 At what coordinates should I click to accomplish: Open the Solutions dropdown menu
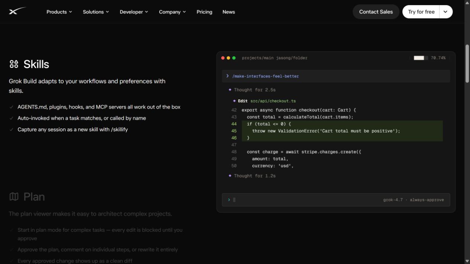tap(96, 12)
